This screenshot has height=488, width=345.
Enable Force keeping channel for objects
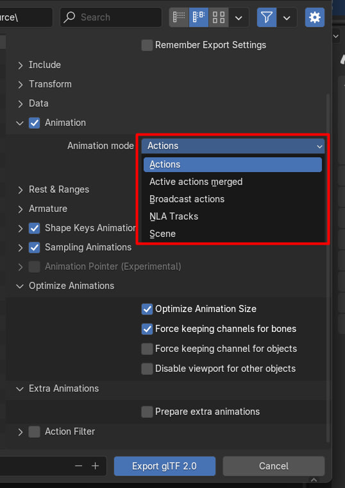[147, 349]
